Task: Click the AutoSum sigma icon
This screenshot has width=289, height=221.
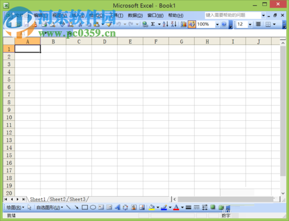Action: (153, 24)
